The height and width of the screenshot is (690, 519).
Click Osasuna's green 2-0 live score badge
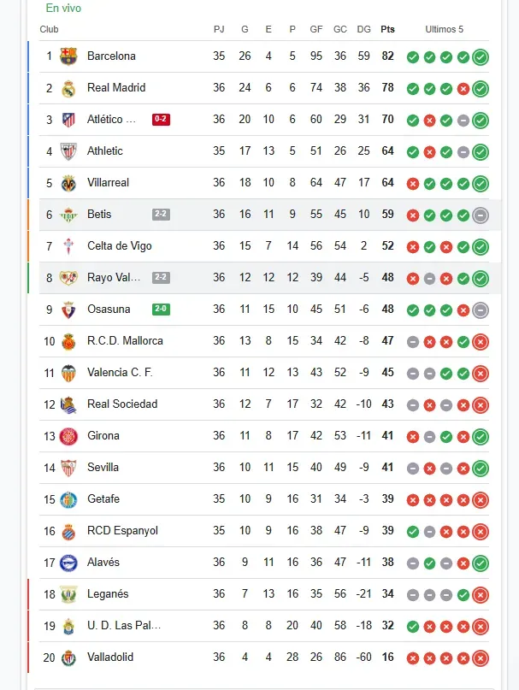pos(161,310)
